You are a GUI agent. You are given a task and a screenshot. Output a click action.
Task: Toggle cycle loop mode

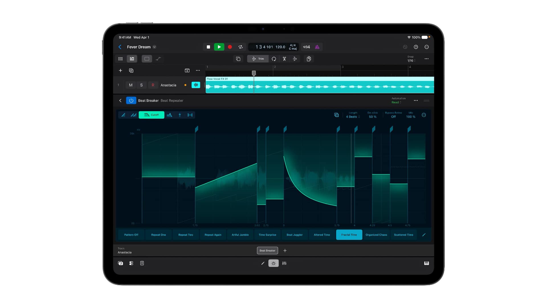241,47
